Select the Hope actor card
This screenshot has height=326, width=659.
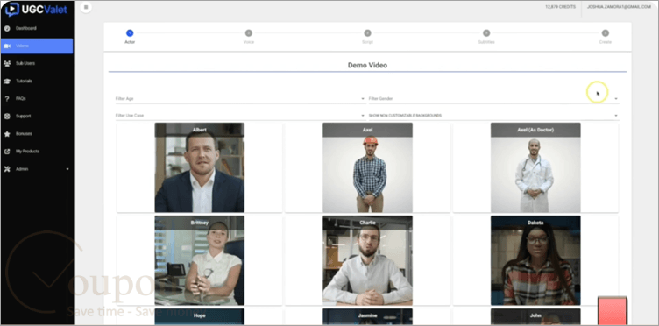[x=200, y=316]
